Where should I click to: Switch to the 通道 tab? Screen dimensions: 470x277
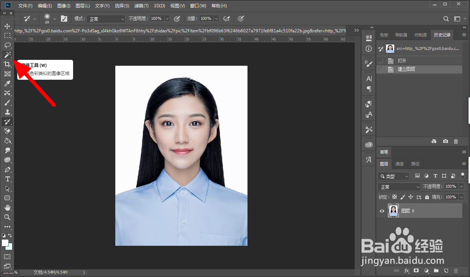(399, 164)
